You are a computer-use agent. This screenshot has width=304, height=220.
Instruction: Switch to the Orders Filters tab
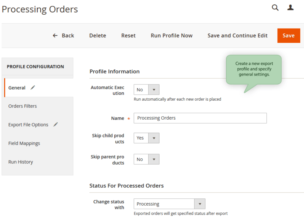[x=23, y=106]
